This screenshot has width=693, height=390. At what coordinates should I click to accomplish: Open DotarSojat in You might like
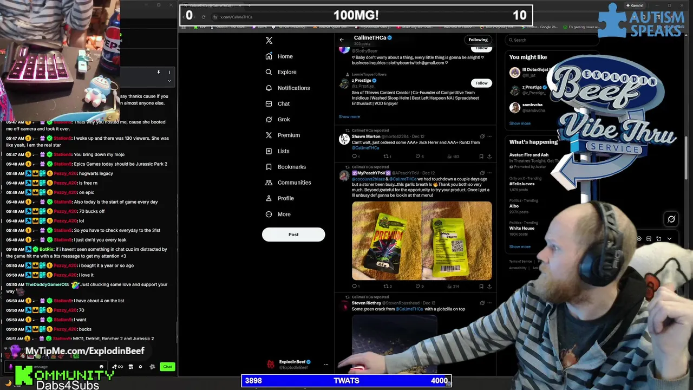[x=529, y=72]
